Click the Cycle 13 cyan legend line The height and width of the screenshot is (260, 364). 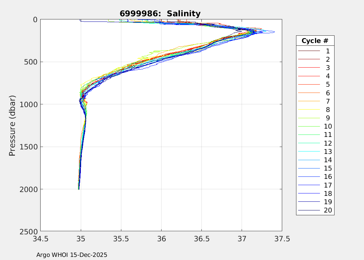click(x=309, y=151)
